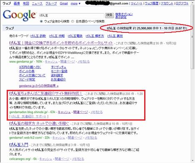
Task: Open アカウント link
Action: 167,3
